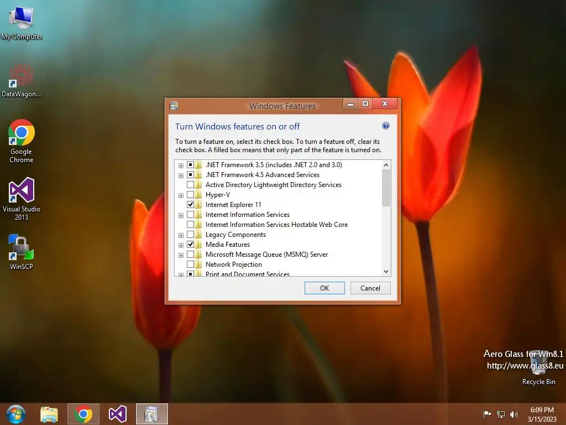The image size is (566, 425).
Task: Open File Explorer from the taskbar
Action: pos(49,414)
